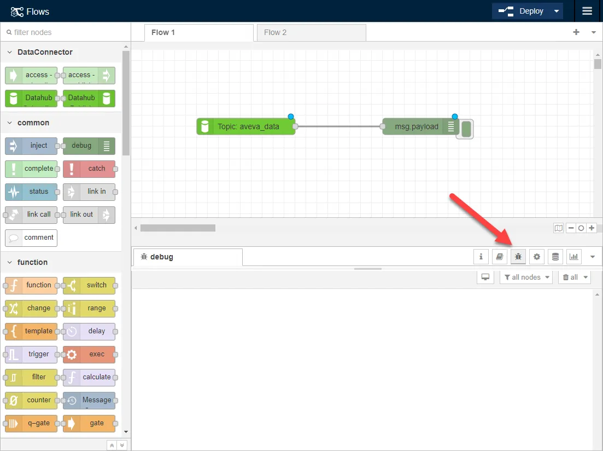Image resolution: width=603 pixels, height=451 pixels.
Task: Switch to the Flow 1 tab
Action: click(199, 32)
